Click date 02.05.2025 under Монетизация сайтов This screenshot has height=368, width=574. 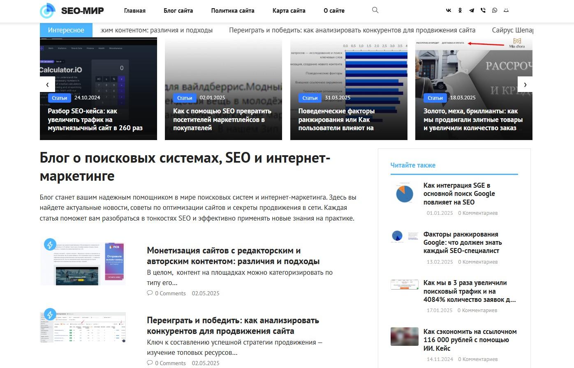206,293
